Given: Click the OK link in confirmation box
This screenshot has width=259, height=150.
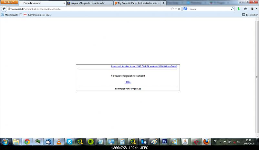Looking at the screenshot, I should 128,82.
